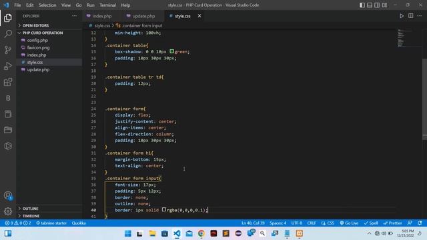Change encoding via UTF-8 status item
This screenshot has height=240, width=427.
[296, 223]
